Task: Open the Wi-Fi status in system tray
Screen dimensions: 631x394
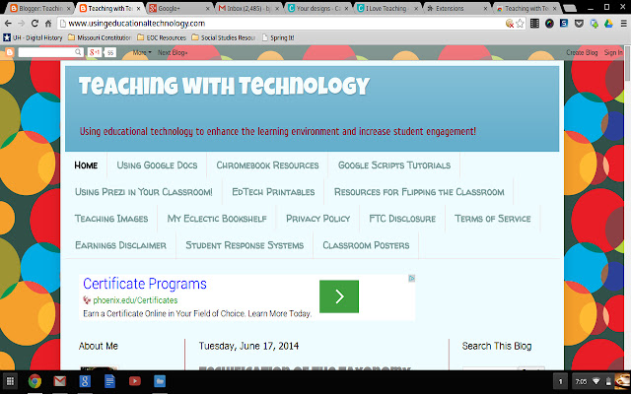Action: click(596, 381)
